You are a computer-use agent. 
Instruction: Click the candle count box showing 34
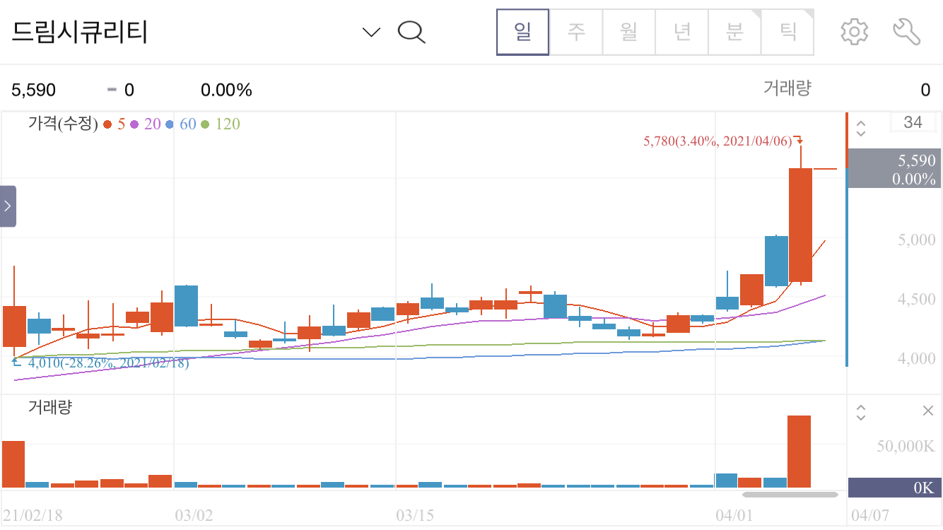pyautogui.click(x=913, y=122)
